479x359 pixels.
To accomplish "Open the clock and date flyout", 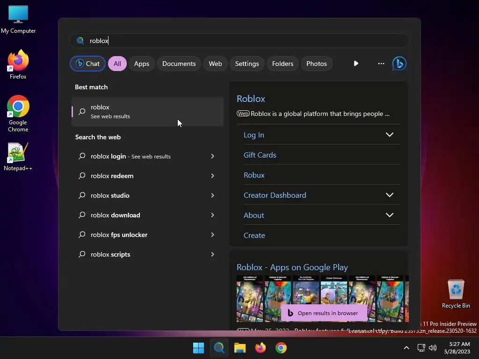I will pyautogui.click(x=457, y=348).
